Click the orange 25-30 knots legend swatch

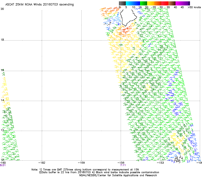point(158,3)
